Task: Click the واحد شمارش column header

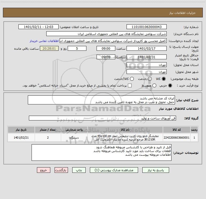Action: pyautogui.click(x=74, y=130)
